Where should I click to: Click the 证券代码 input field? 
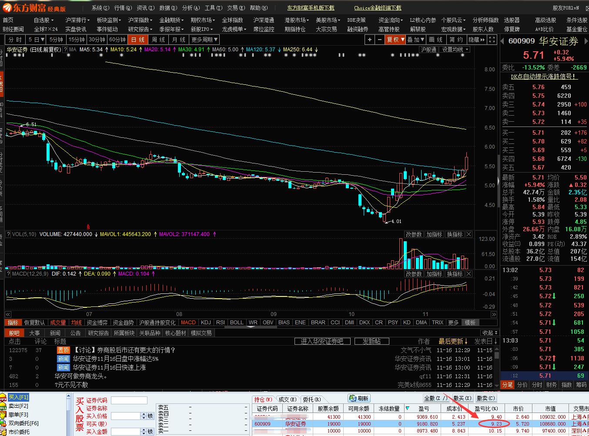(129, 400)
